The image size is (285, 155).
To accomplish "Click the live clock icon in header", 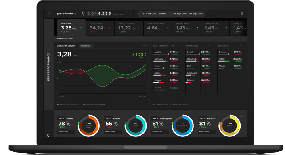I will click(x=84, y=14).
